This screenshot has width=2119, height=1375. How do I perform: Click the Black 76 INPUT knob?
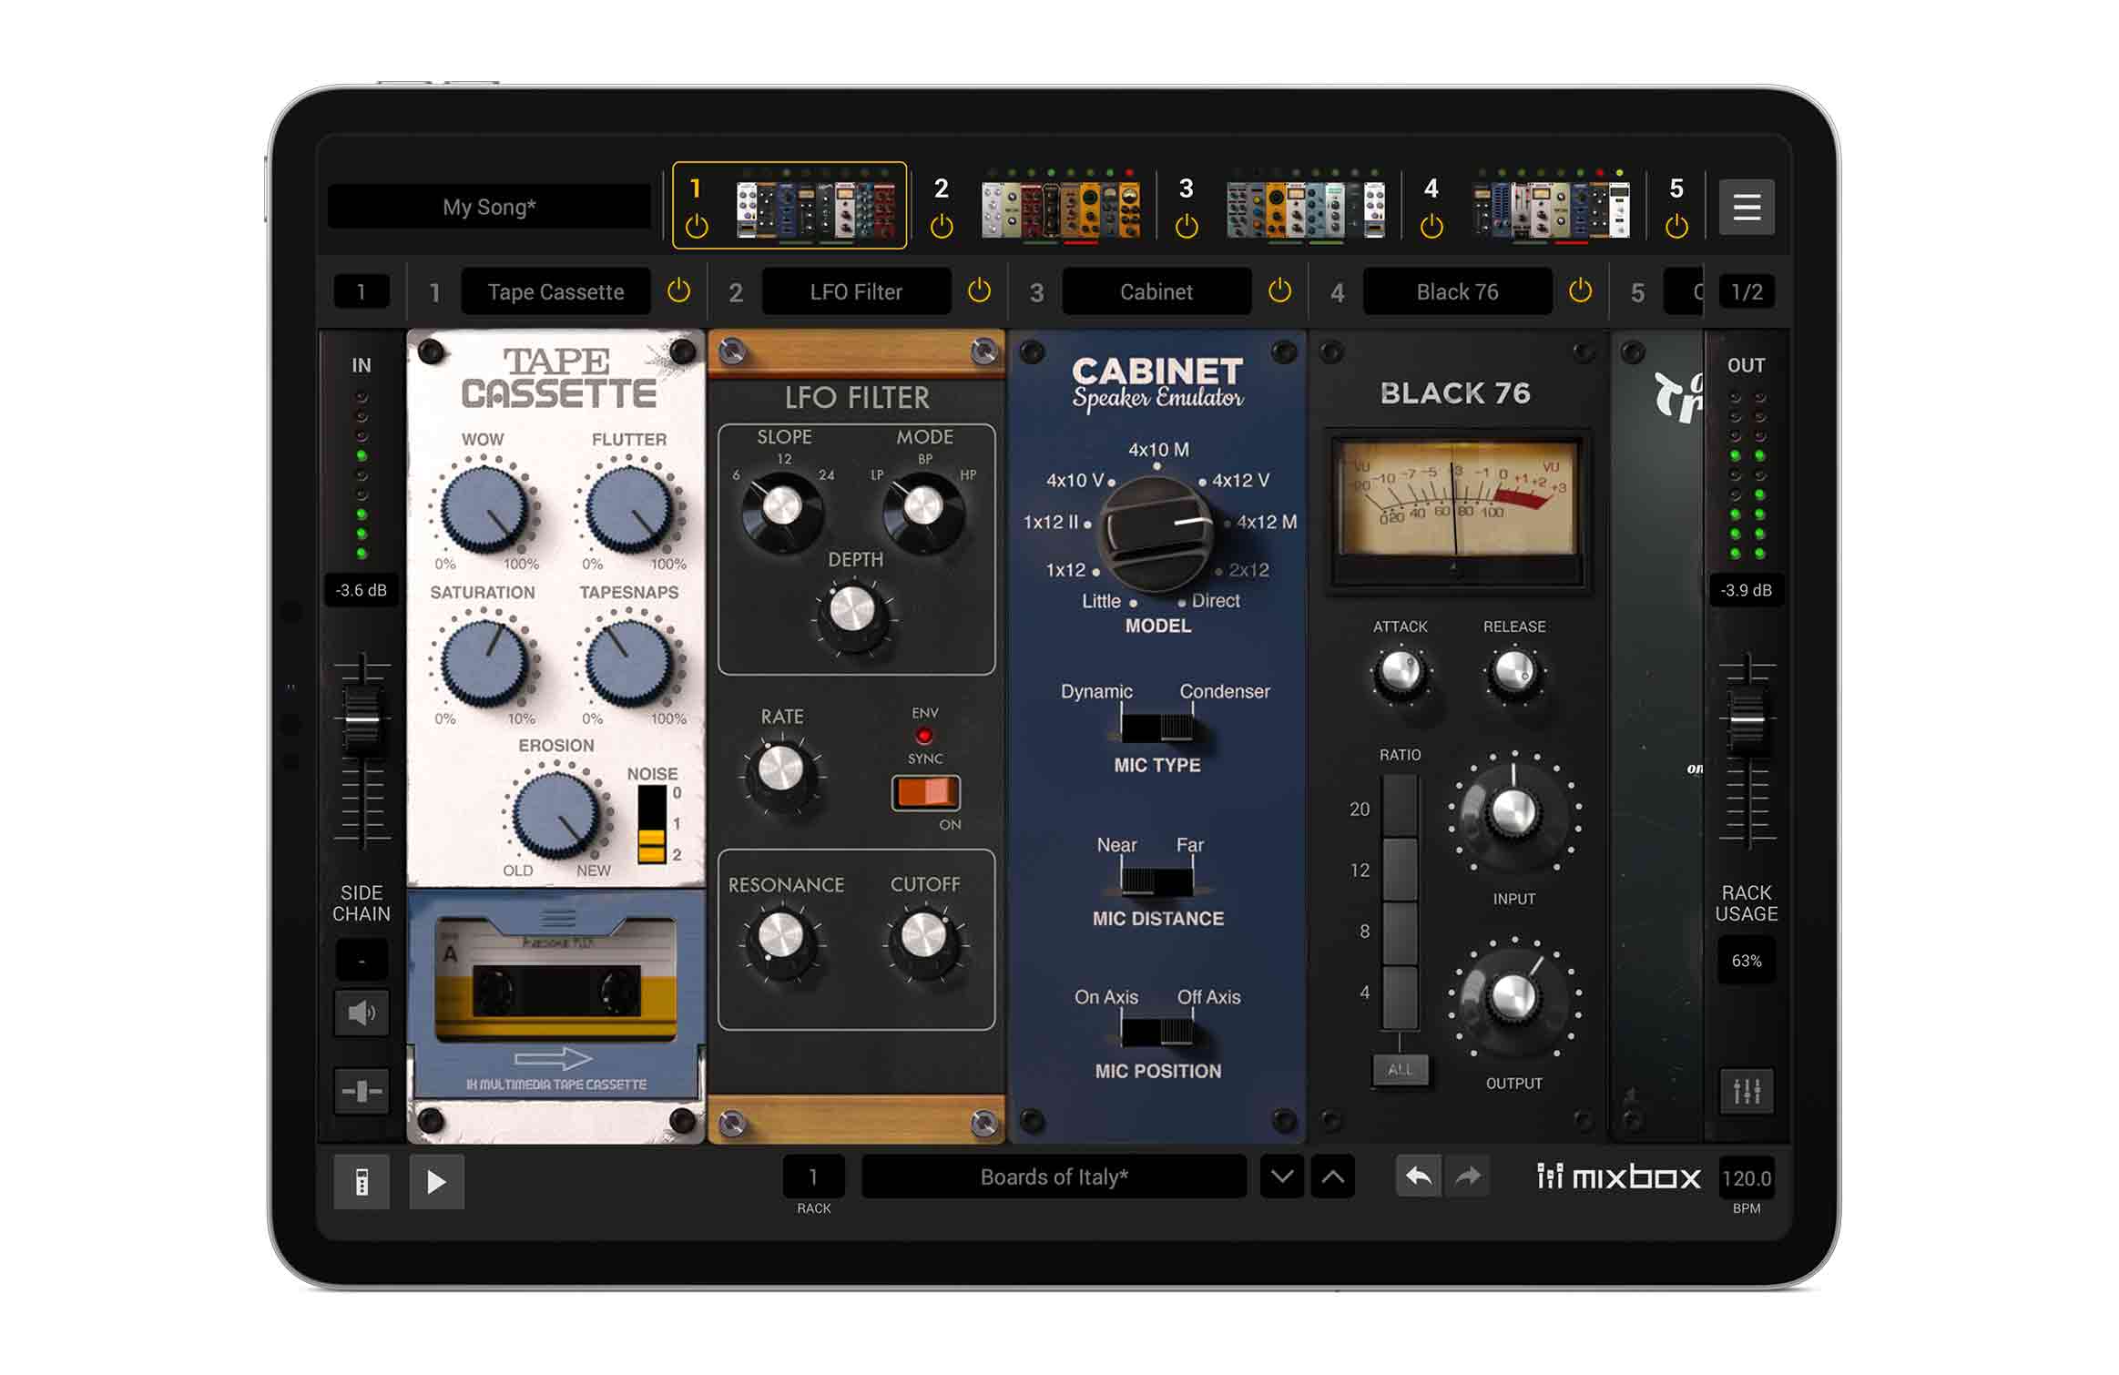point(1513,812)
